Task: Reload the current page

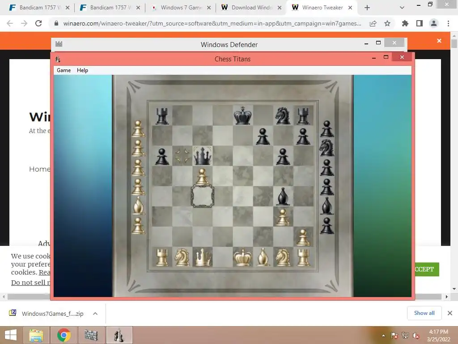Action: click(38, 23)
